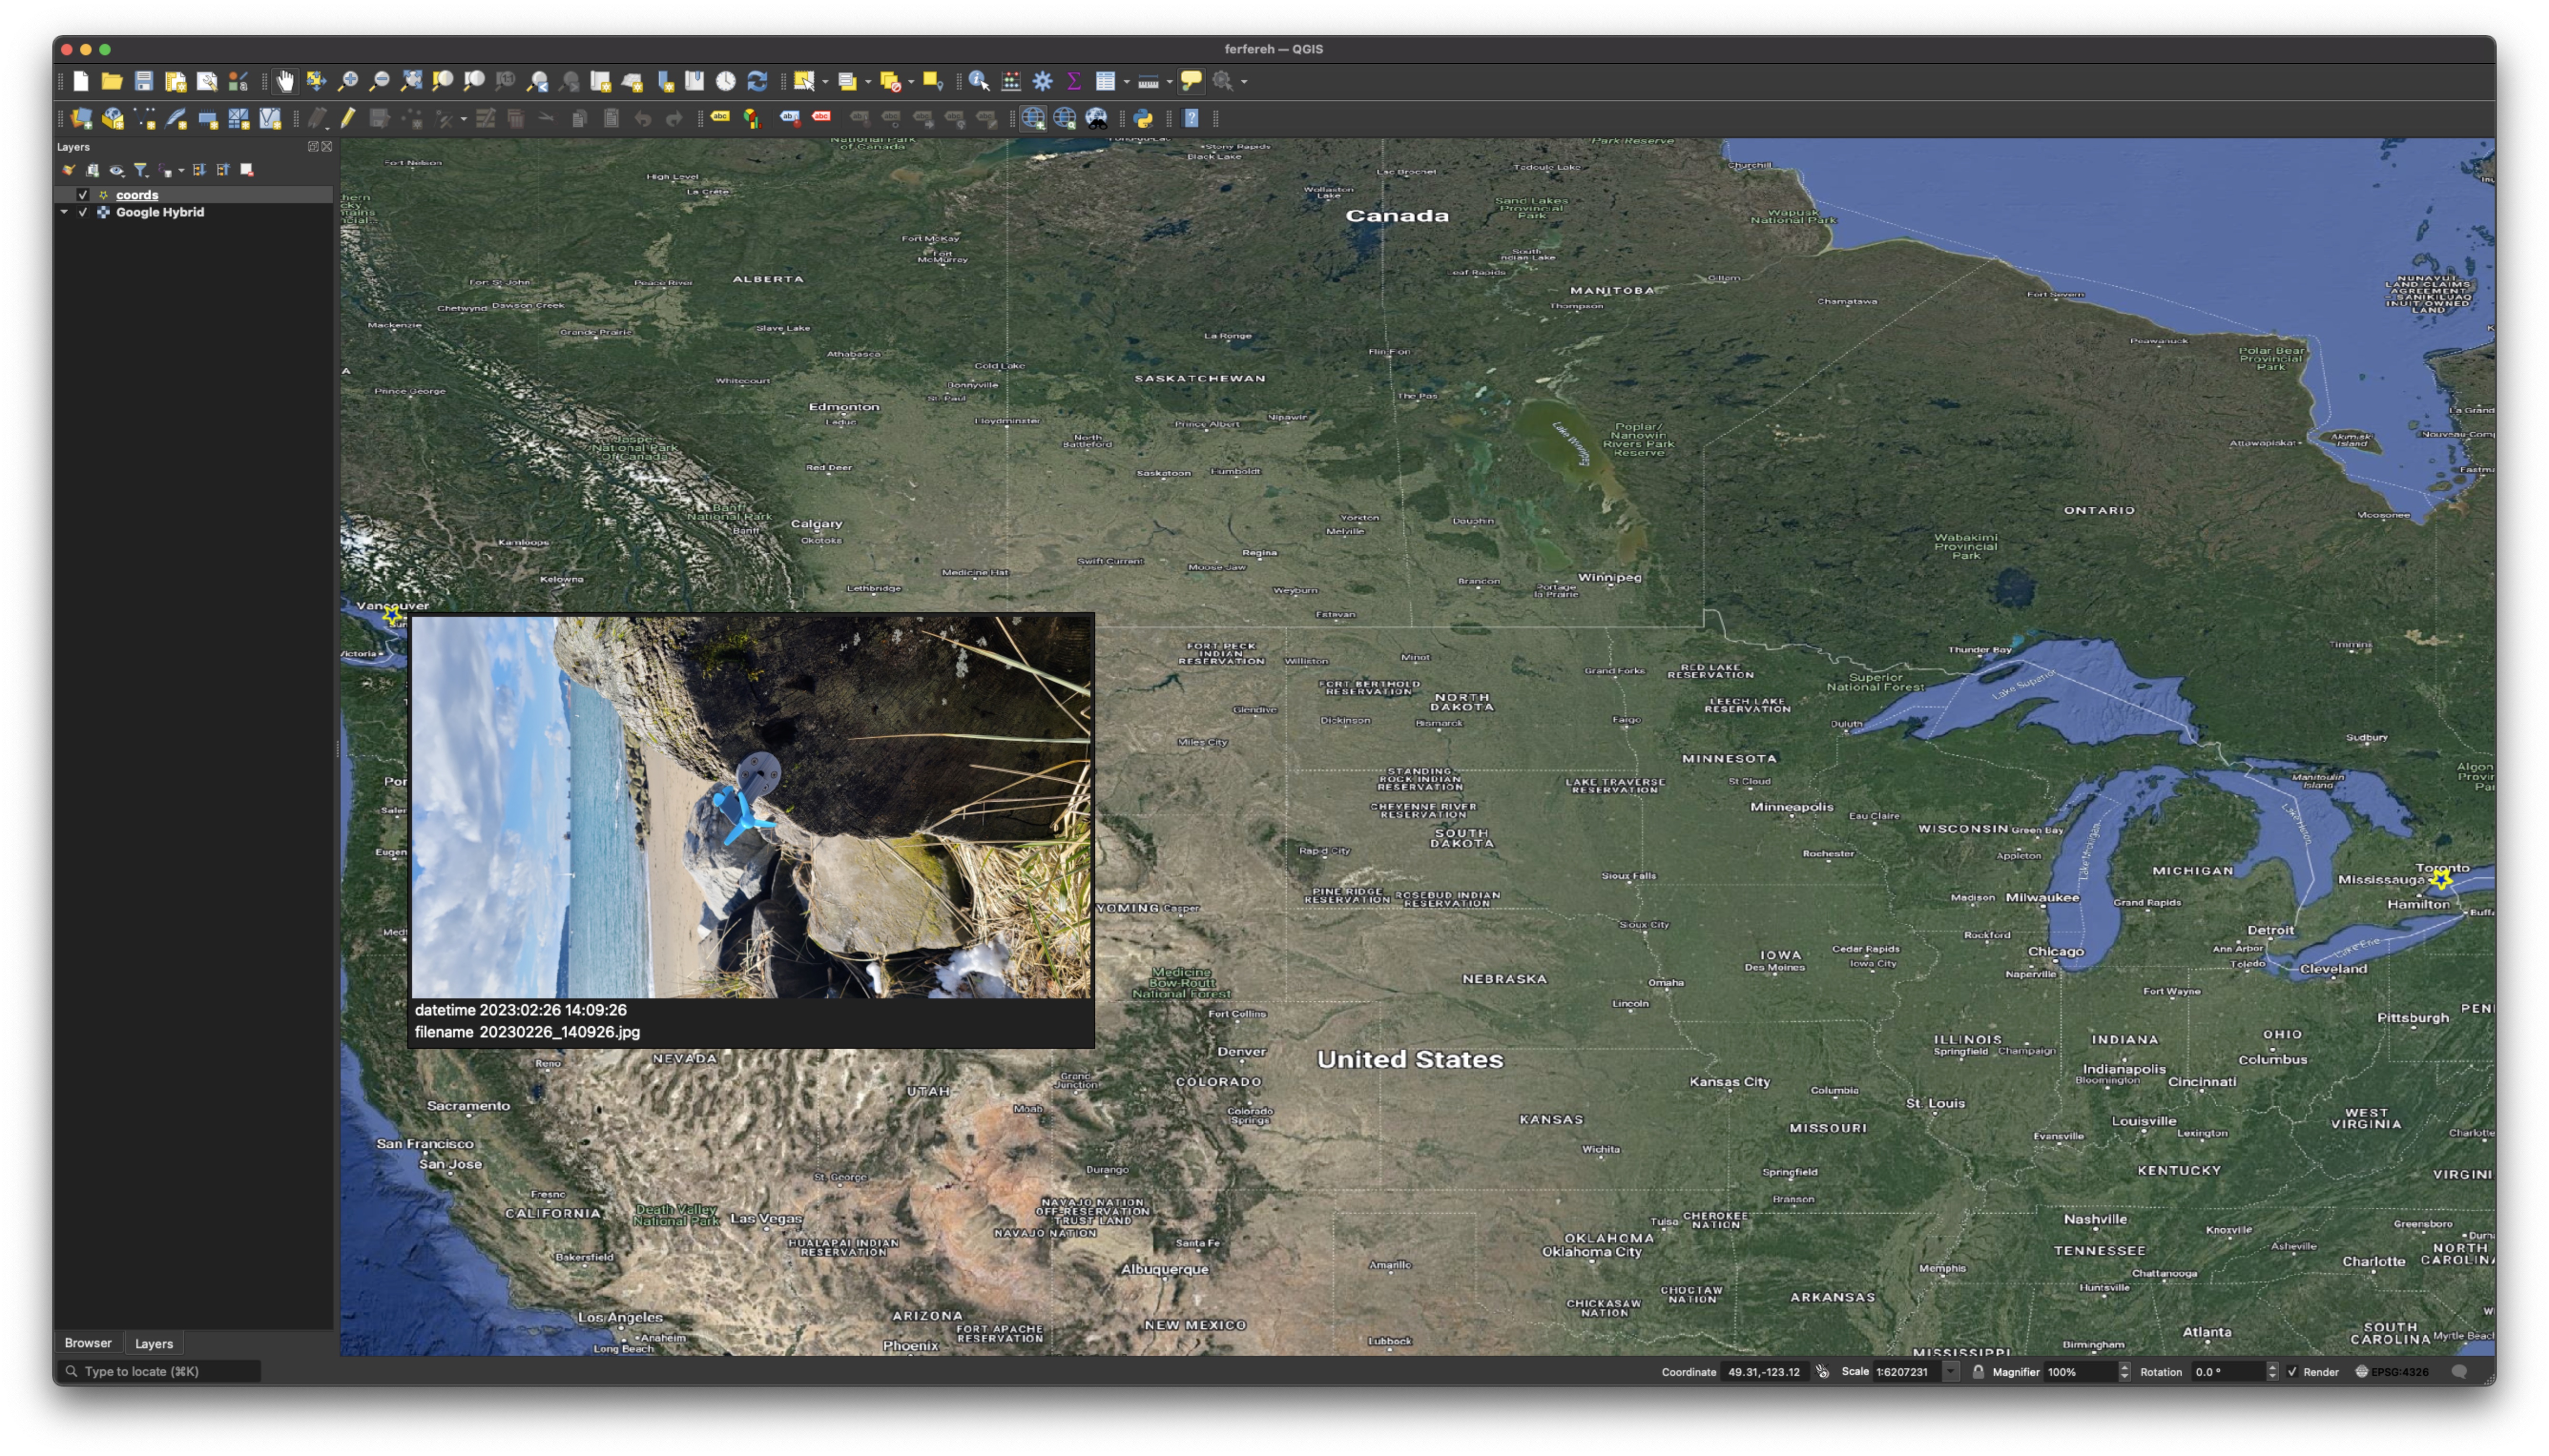Image resolution: width=2549 pixels, height=1456 pixels.
Task: Switch to the Layers tab
Action: click(154, 1344)
